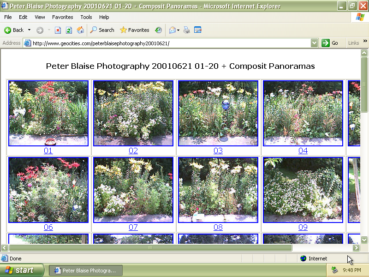Open photo link 09
The image size is (369, 277).
coord(303,227)
